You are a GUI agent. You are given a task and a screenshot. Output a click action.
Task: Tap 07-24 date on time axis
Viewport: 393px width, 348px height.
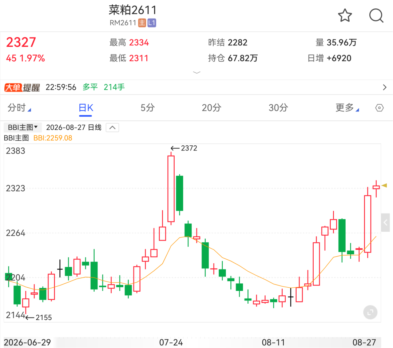171,342
